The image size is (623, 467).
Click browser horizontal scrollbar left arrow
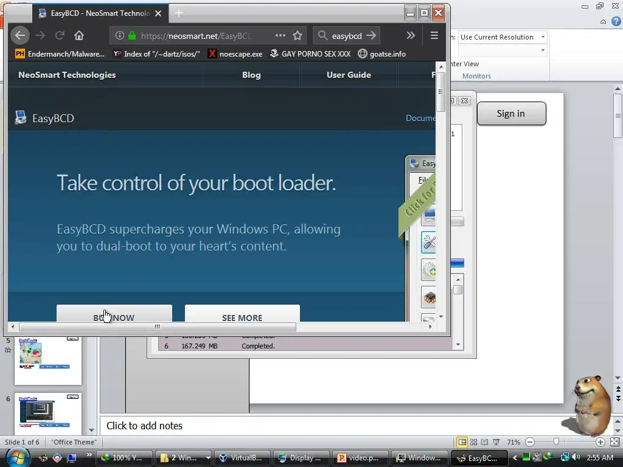click(x=13, y=327)
